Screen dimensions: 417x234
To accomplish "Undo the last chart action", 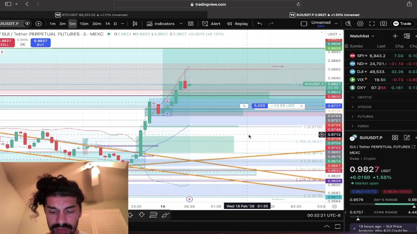I will click(x=259, y=24).
